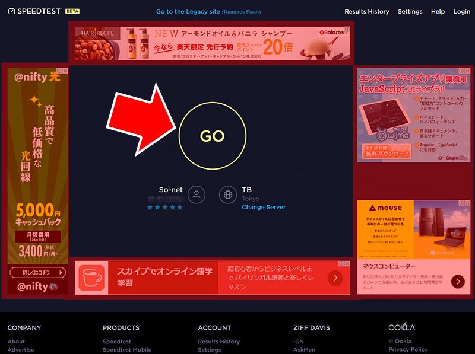Select Help in the top navigation
The width and height of the screenshot is (475, 354).
point(438,12)
